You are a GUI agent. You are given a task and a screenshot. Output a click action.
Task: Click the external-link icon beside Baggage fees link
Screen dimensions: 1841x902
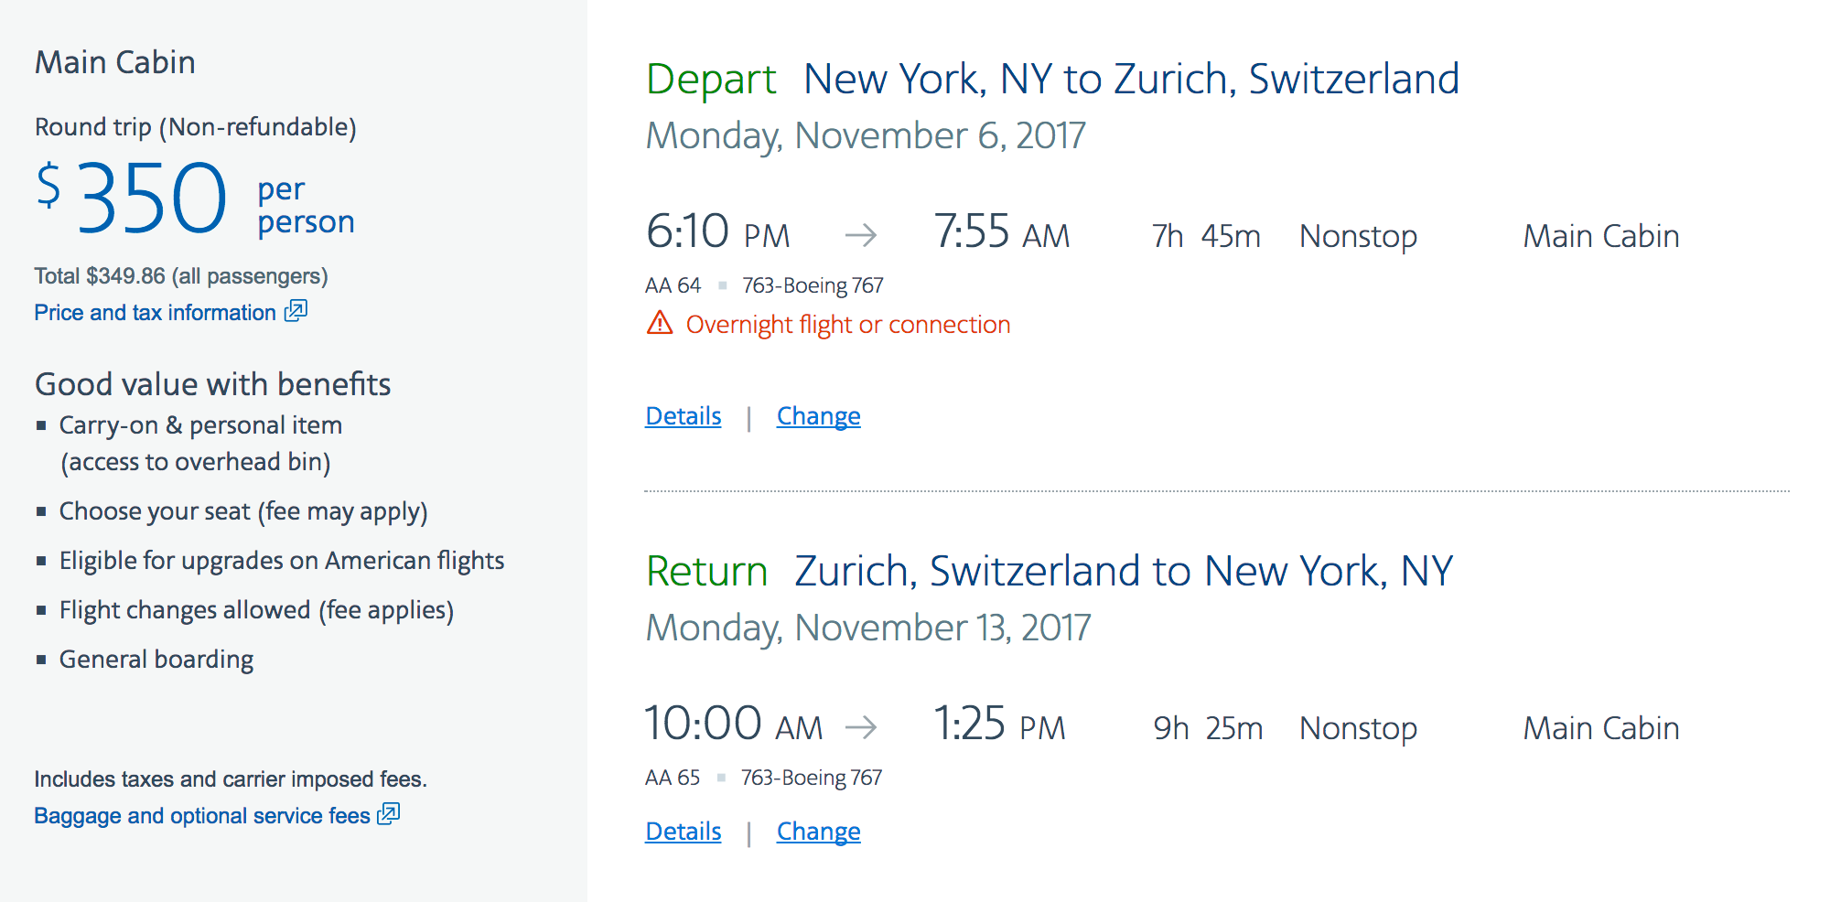click(389, 813)
